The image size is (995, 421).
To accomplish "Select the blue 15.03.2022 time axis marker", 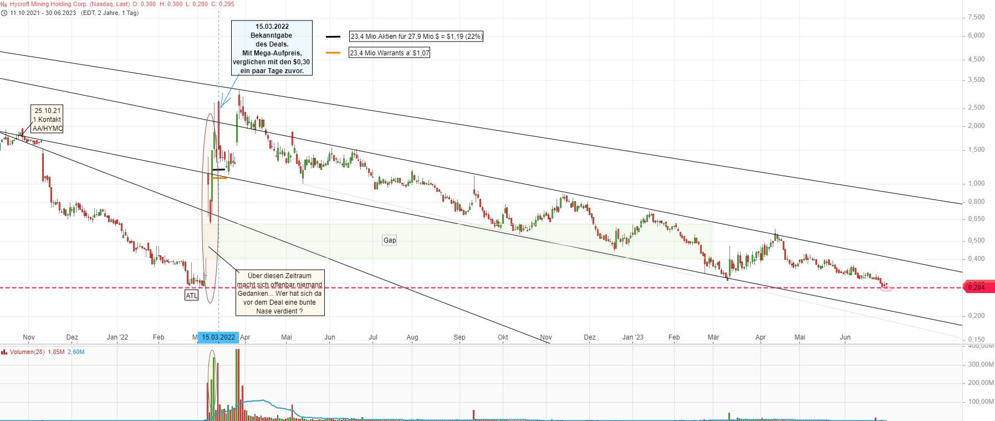I will pyautogui.click(x=218, y=337).
